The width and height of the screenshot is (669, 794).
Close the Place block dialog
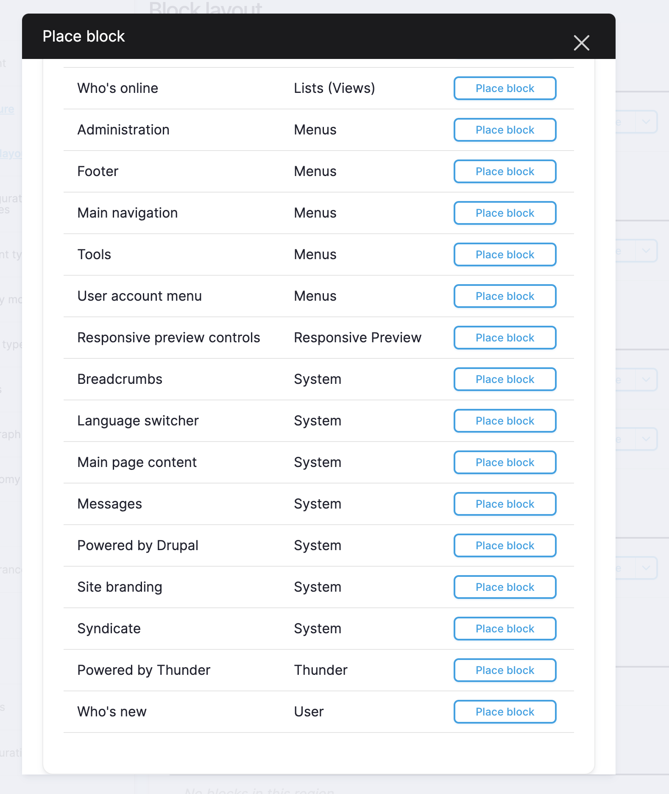click(581, 43)
